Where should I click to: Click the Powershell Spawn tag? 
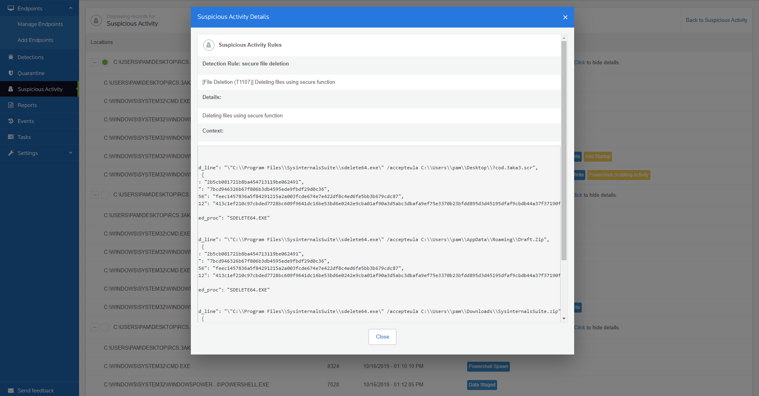488,366
